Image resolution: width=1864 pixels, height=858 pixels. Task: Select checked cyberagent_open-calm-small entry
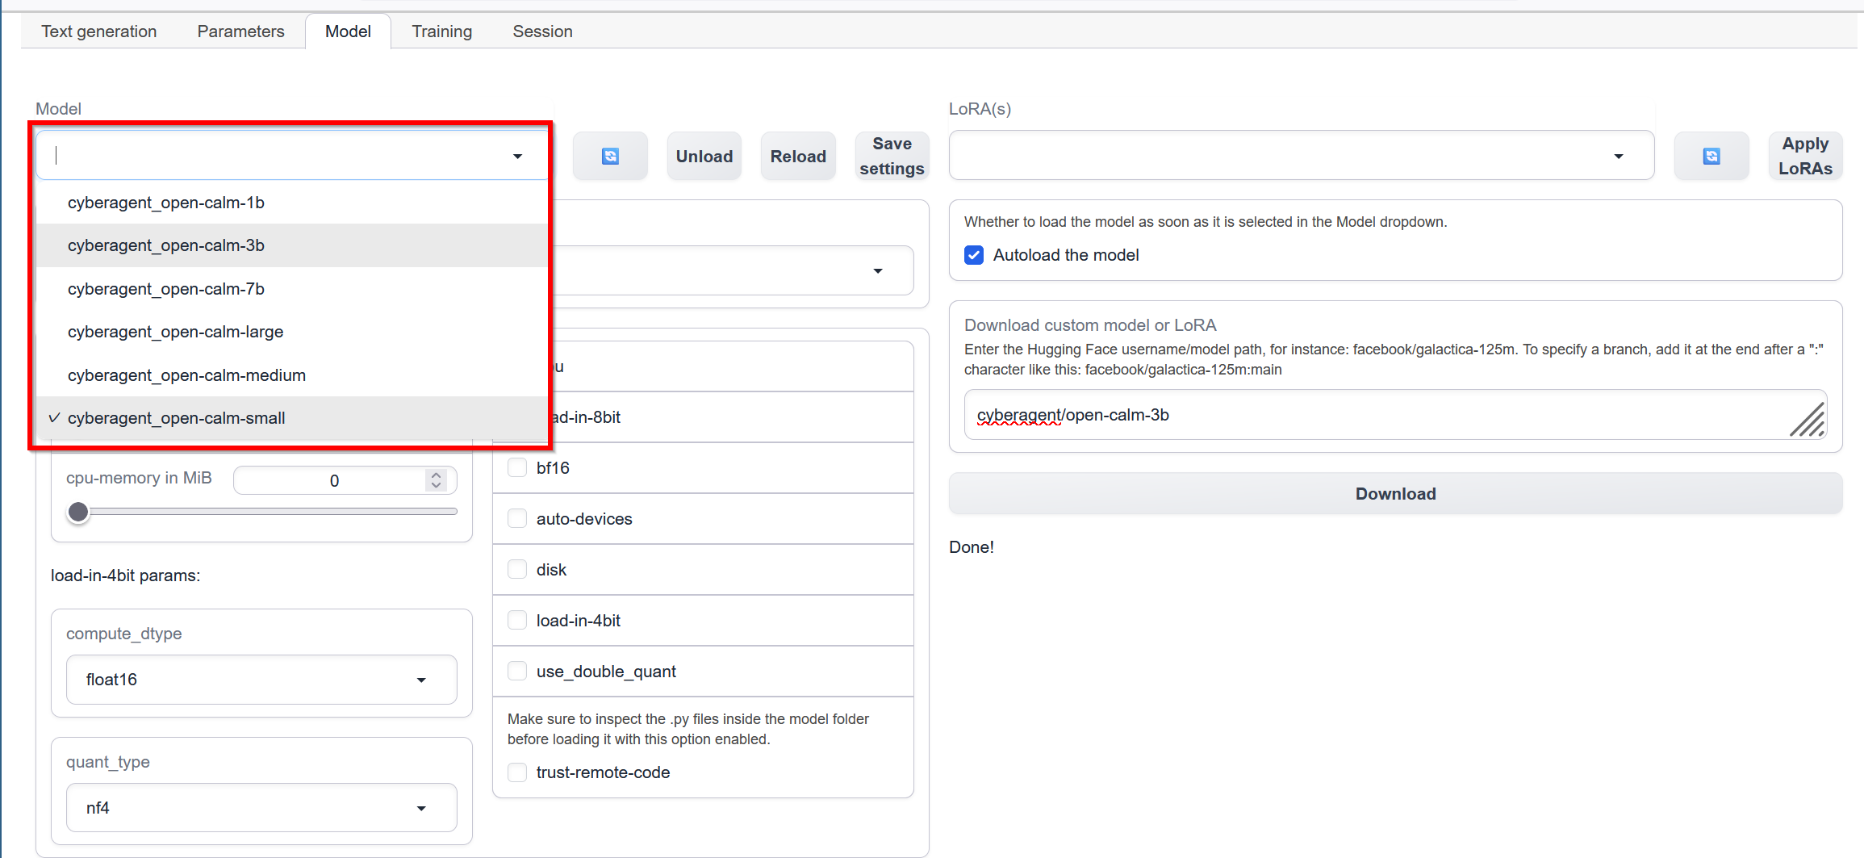point(292,418)
